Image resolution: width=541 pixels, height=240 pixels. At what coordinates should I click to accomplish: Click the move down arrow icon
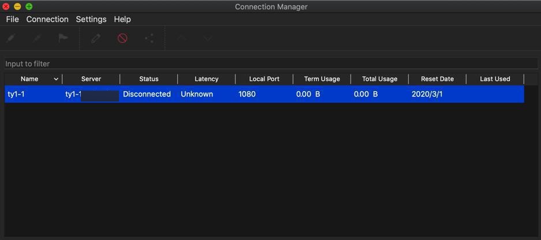[x=208, y=38]
